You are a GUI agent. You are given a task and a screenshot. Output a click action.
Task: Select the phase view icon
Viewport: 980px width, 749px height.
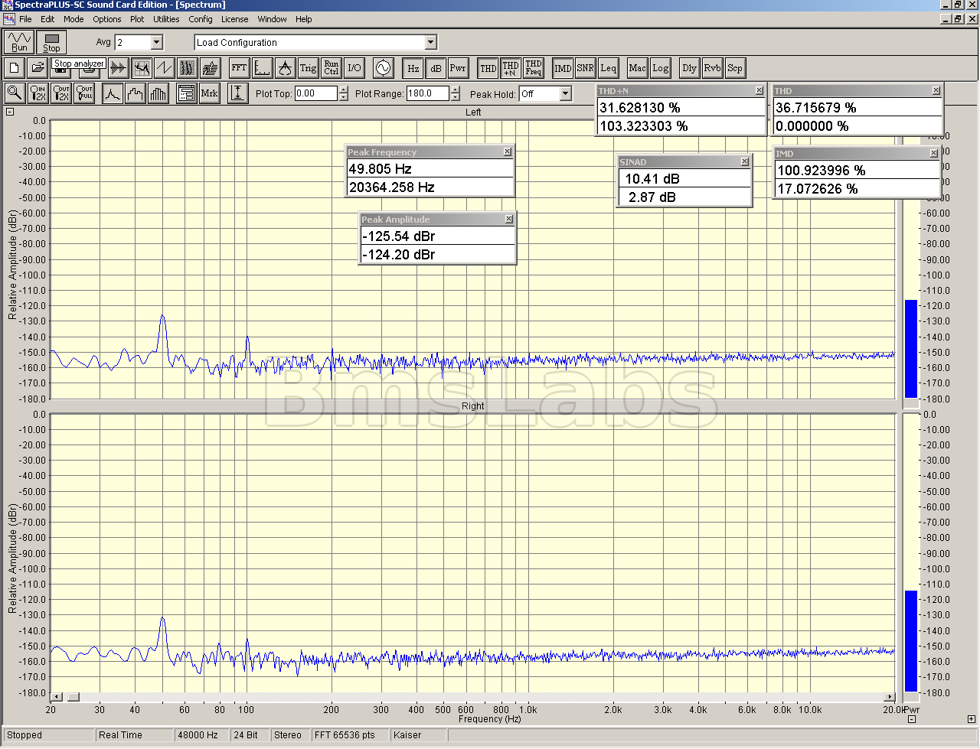(x=164, y=68)
